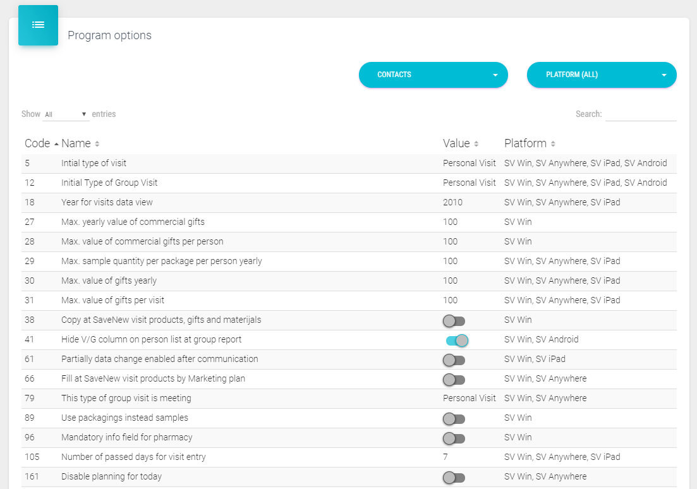Sort table by Code column arrow
This screenshot has width=697, height=489.
point(56,144)
